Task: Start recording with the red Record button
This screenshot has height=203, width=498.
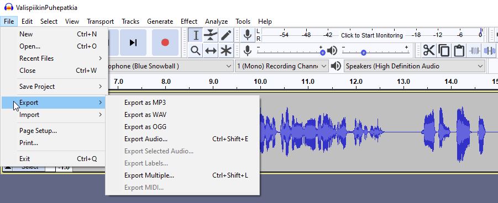Action: coord(165,42)
